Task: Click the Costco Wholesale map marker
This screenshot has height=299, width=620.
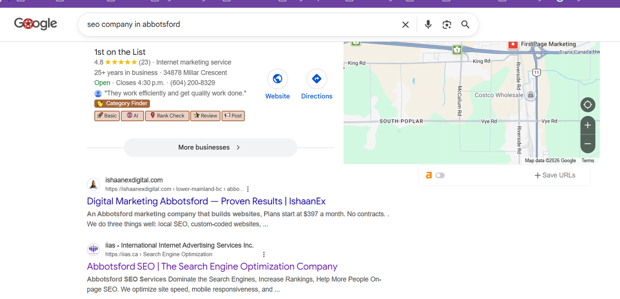Action: [531, 95]
